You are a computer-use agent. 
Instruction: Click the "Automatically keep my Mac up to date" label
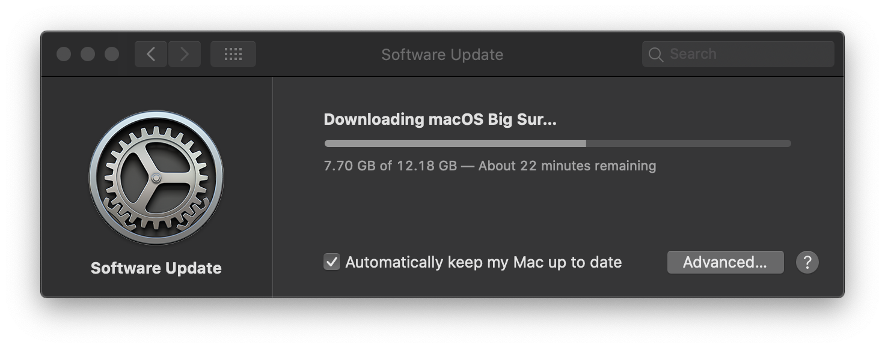(x=483, y=262)
